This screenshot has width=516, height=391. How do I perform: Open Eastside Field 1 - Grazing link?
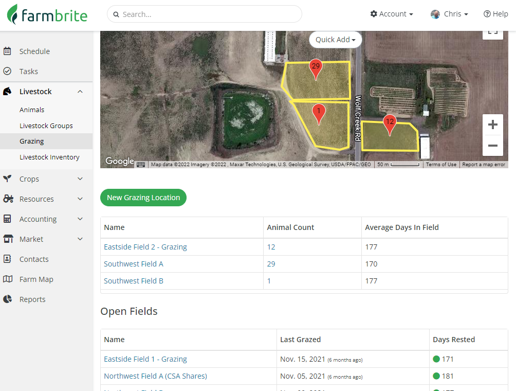(x=145, y=359)
